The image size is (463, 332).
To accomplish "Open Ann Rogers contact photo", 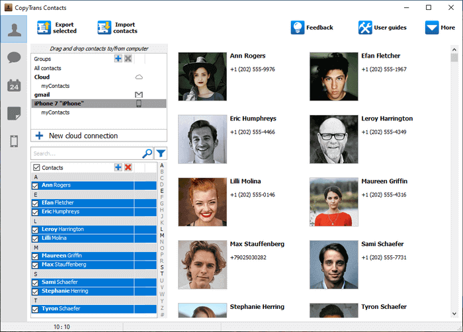I will click(x=202, y=77).
